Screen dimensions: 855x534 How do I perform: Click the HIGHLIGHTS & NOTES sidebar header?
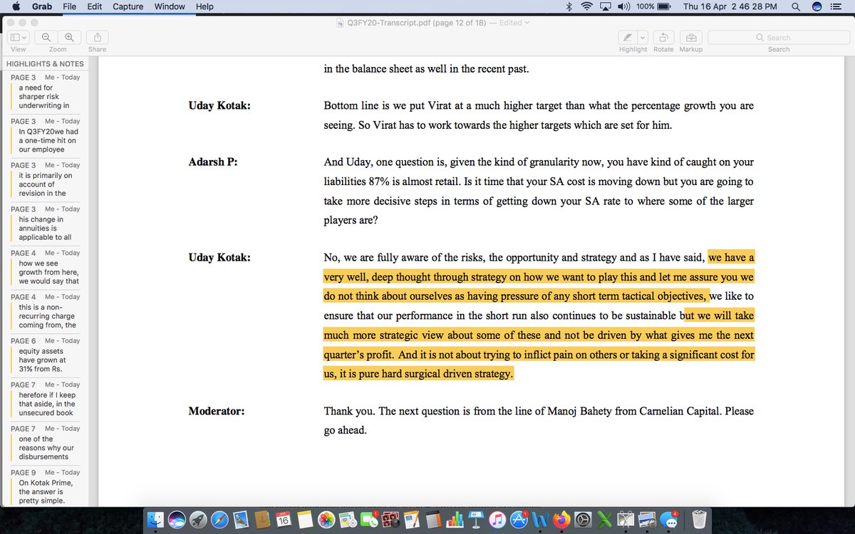[45, 63]
